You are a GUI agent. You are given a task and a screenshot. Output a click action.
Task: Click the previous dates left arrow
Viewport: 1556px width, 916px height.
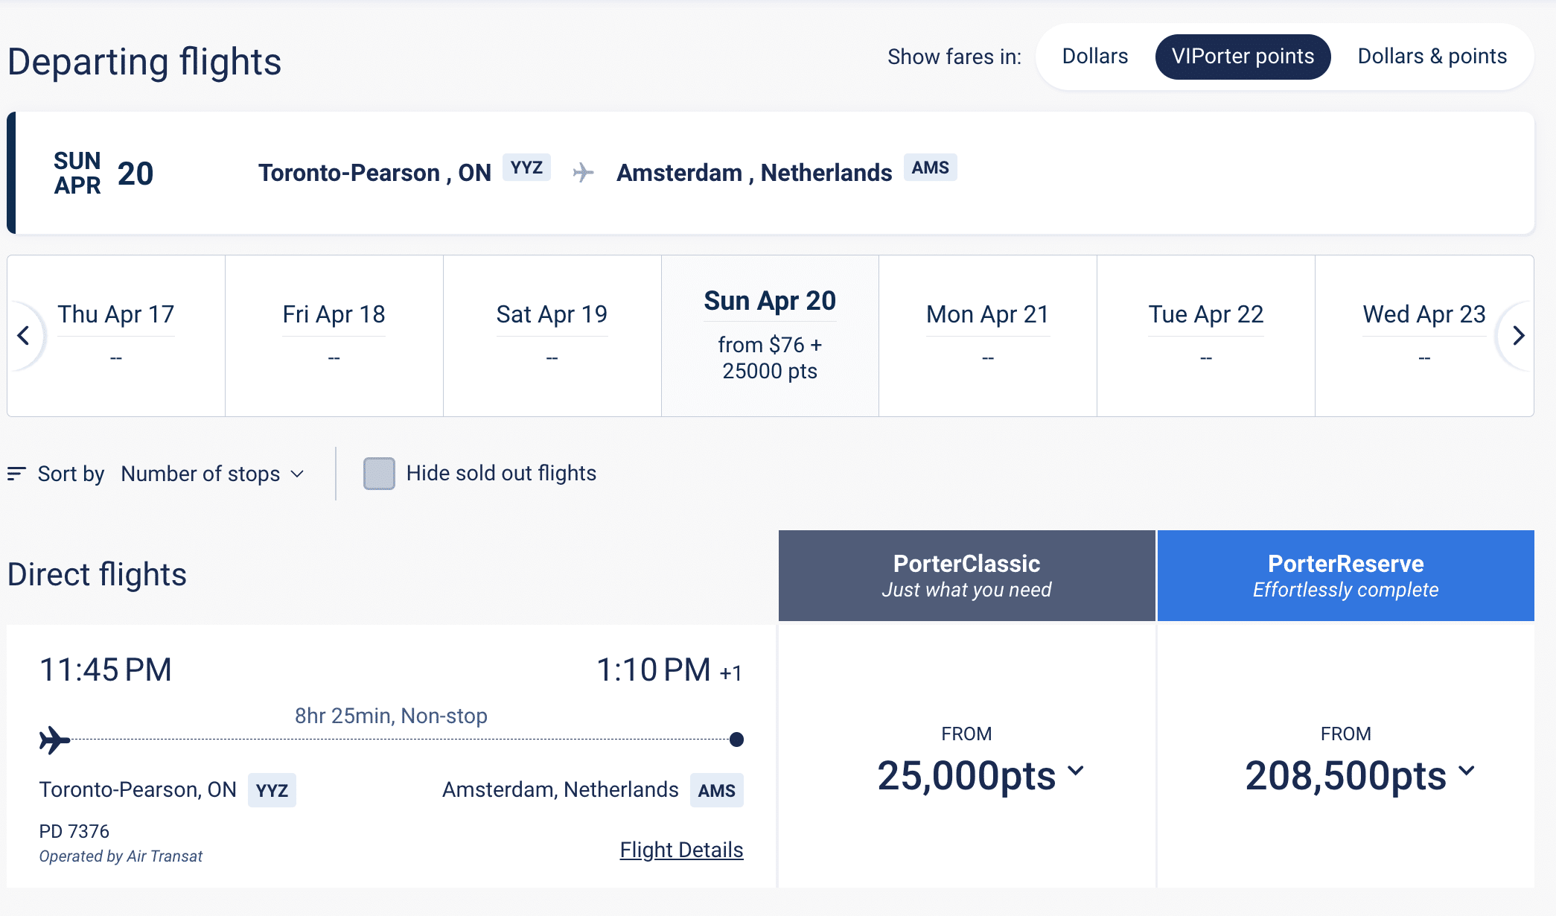(x=24, y=336)
